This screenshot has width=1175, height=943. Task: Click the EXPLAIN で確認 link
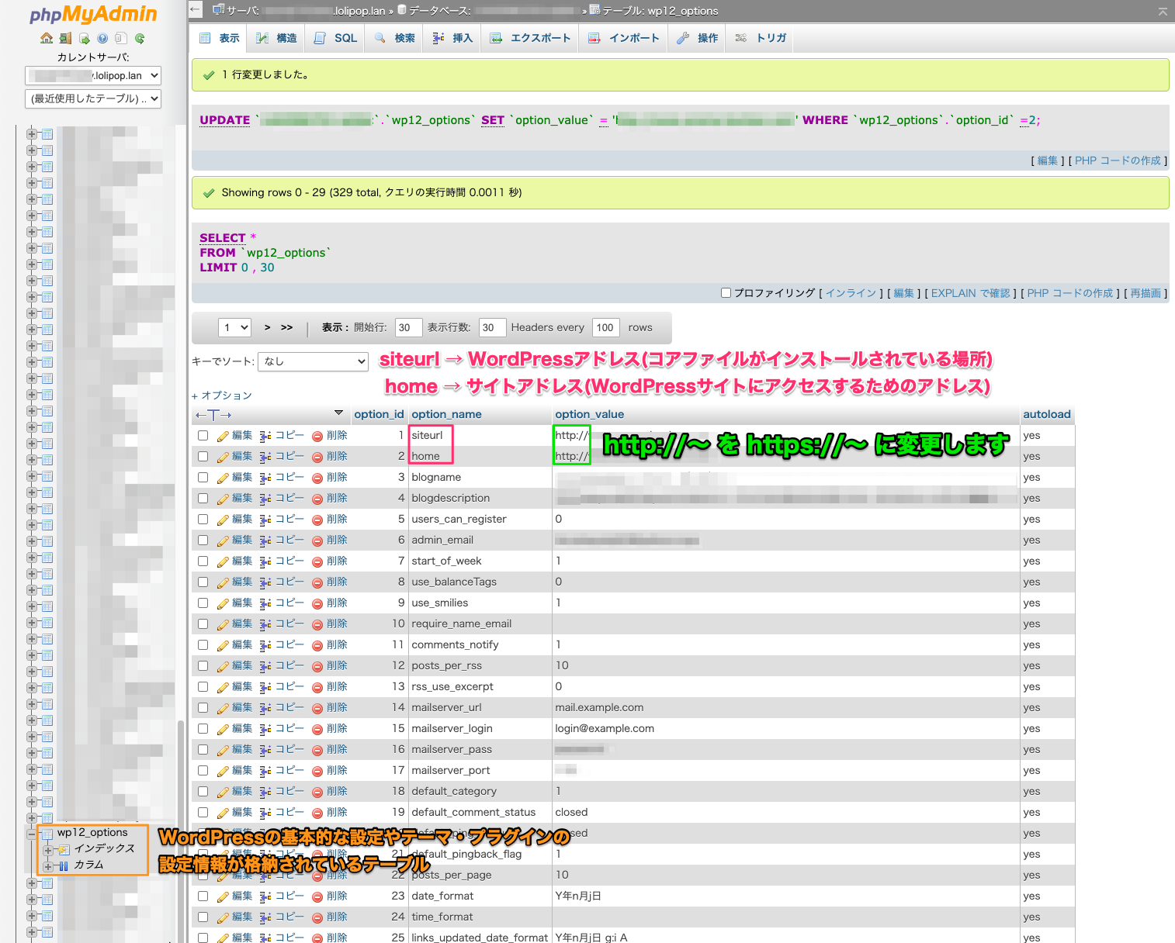tap(970, 293)
